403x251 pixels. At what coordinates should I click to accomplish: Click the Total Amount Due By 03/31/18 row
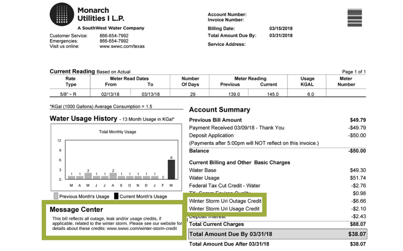277,235
